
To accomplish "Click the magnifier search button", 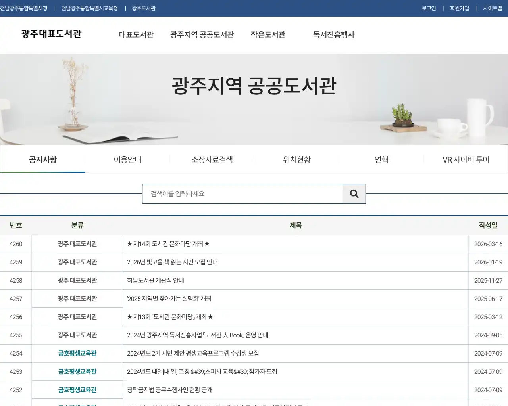I will coord(354,194).
